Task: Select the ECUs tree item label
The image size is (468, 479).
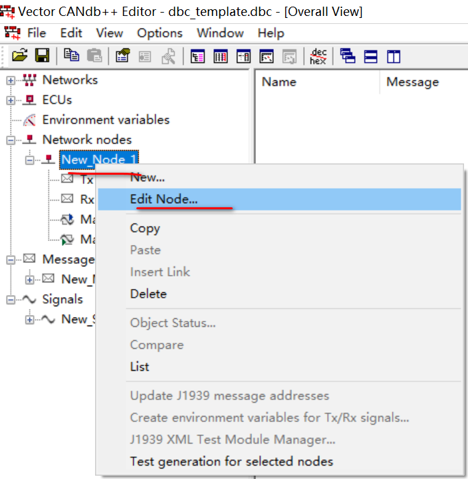Action: pos(57,100)
